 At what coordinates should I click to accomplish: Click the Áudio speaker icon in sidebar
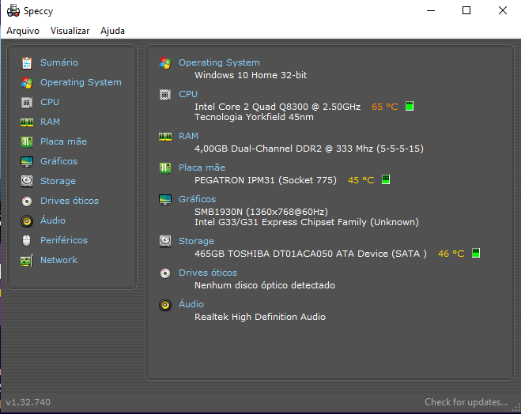27,221
